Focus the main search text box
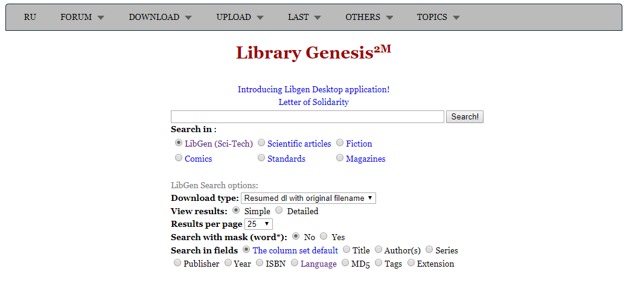The image size is (629, 292). pos(307,116)
